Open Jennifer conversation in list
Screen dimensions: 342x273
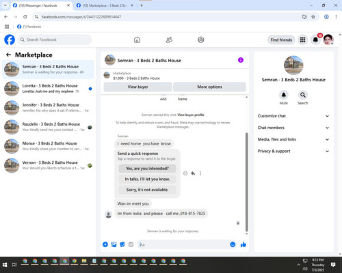(x=48, y=108)
